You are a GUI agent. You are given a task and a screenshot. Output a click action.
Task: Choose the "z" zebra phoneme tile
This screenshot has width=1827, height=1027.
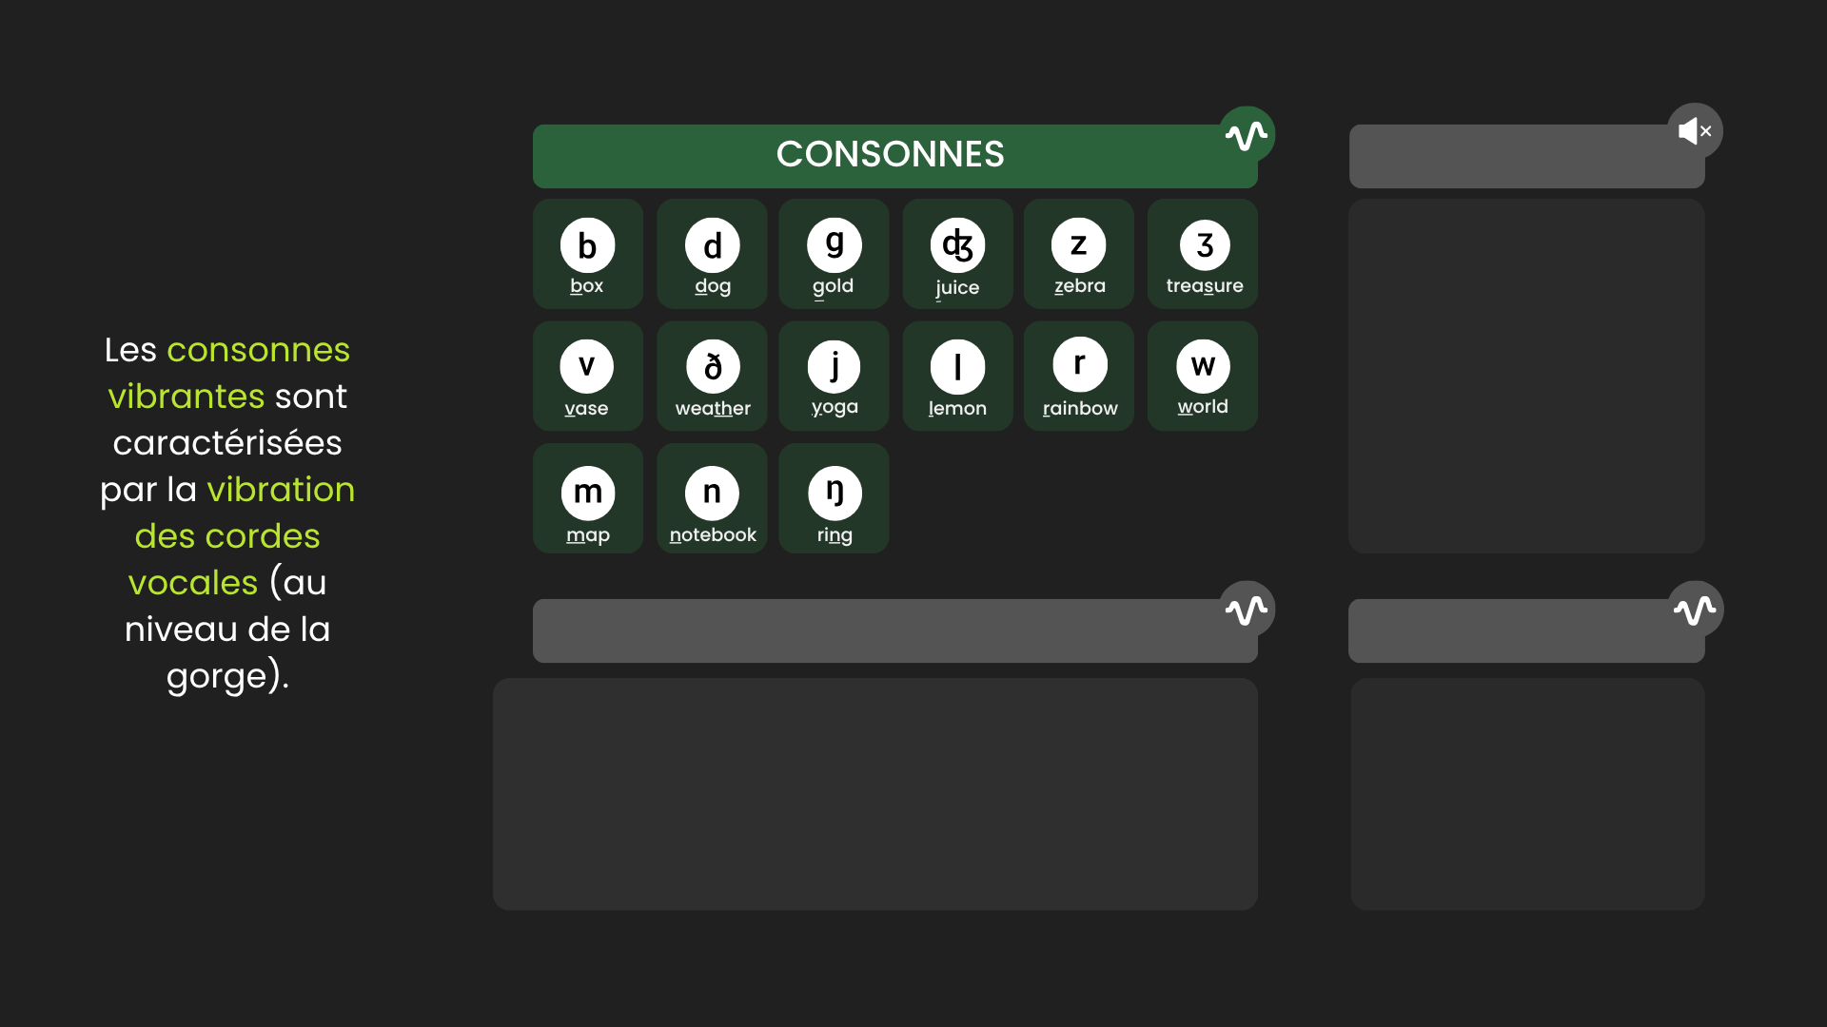1079,254
